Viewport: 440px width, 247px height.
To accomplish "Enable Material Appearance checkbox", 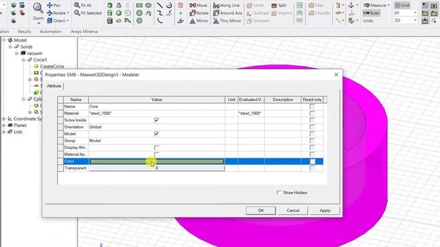I will (157, 154).
